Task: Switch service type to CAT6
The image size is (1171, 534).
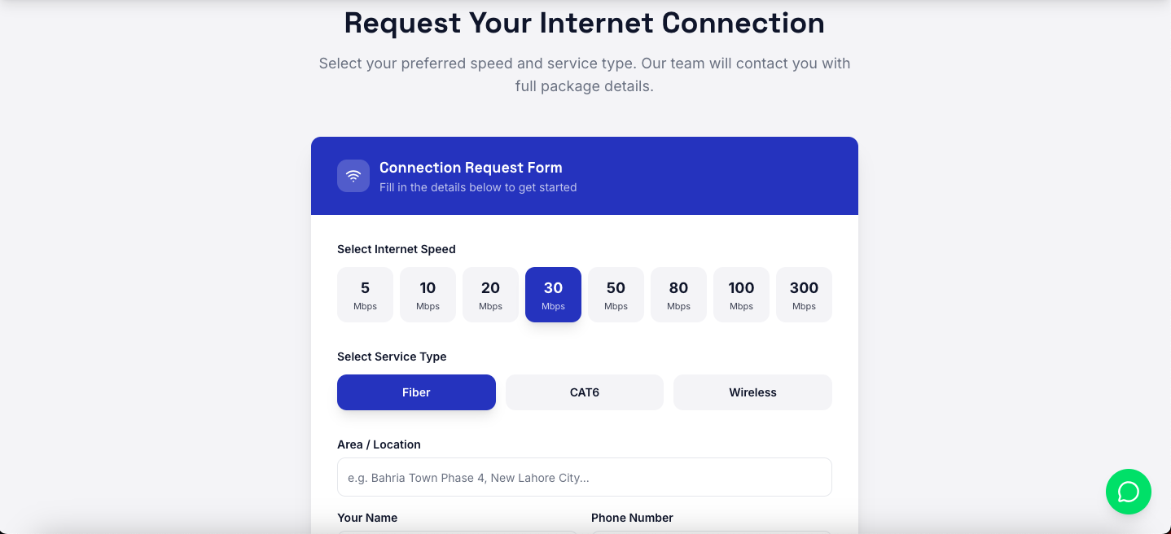Action: 585,392
